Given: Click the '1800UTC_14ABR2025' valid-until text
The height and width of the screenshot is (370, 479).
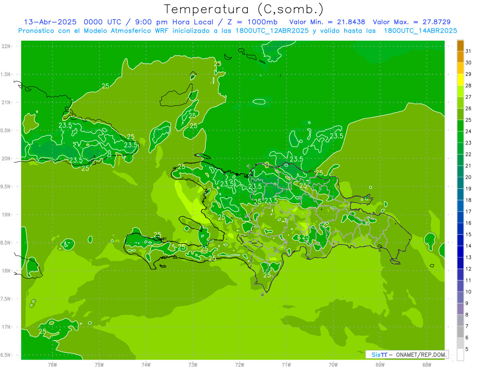Looking at the screenshot, I should [x=420, y=31].
